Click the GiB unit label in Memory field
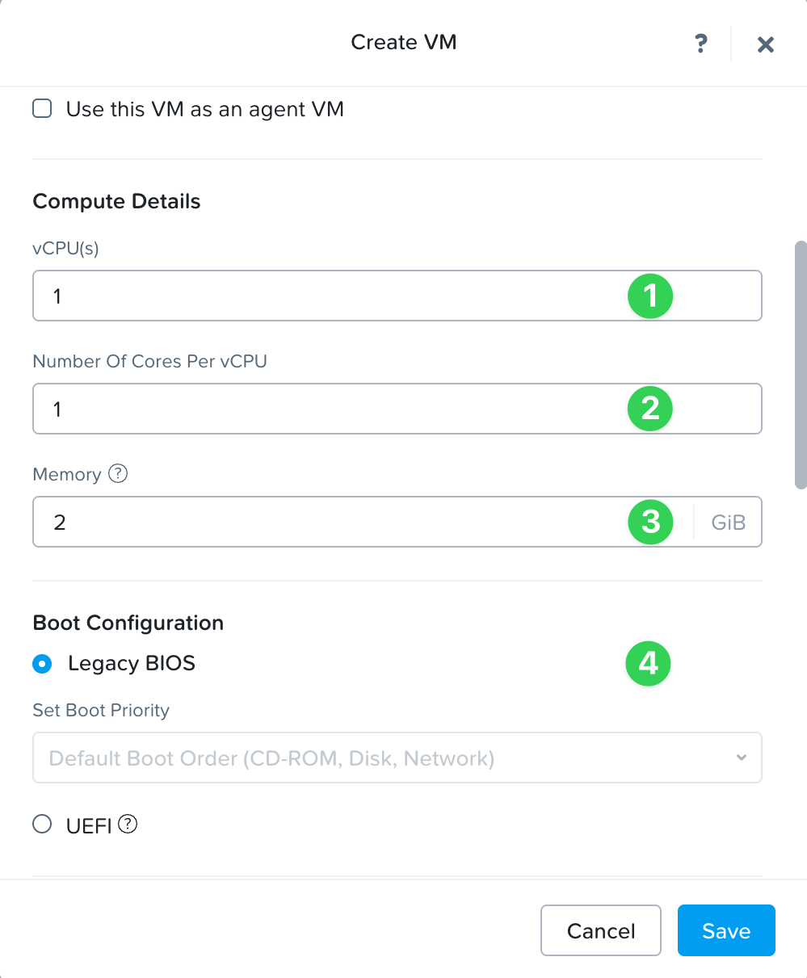The height and width of the screenshot is (978, 807). [728, 523]
